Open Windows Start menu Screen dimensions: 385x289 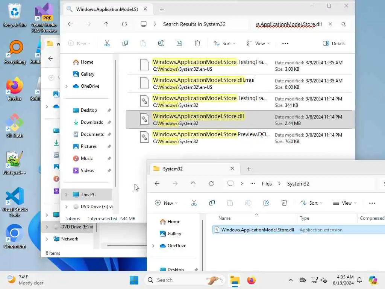point(134,280)
